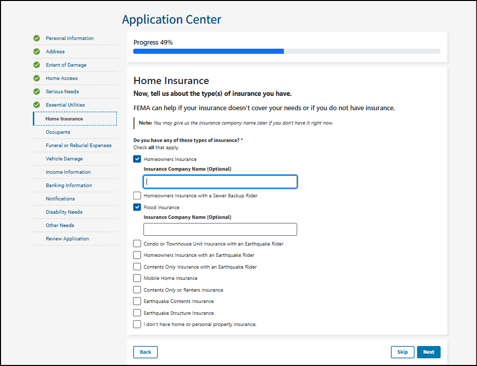The image size is (477, 366).
Task: Navigate to Banking Information section
Action: (x=69, y=186)
